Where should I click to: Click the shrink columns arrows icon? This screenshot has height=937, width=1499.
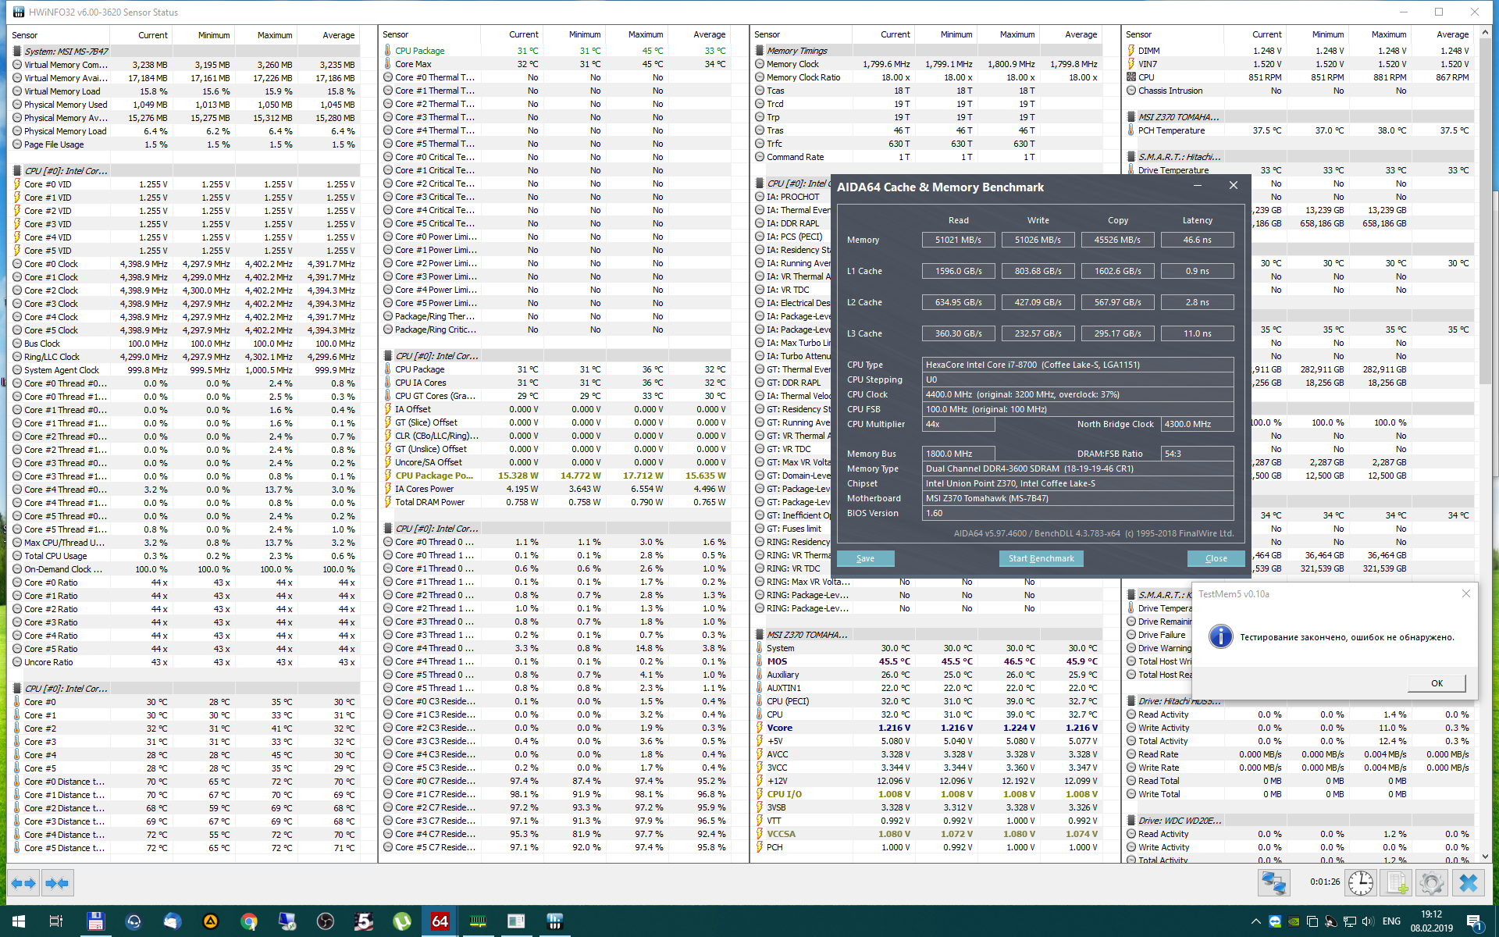[57, 883]
